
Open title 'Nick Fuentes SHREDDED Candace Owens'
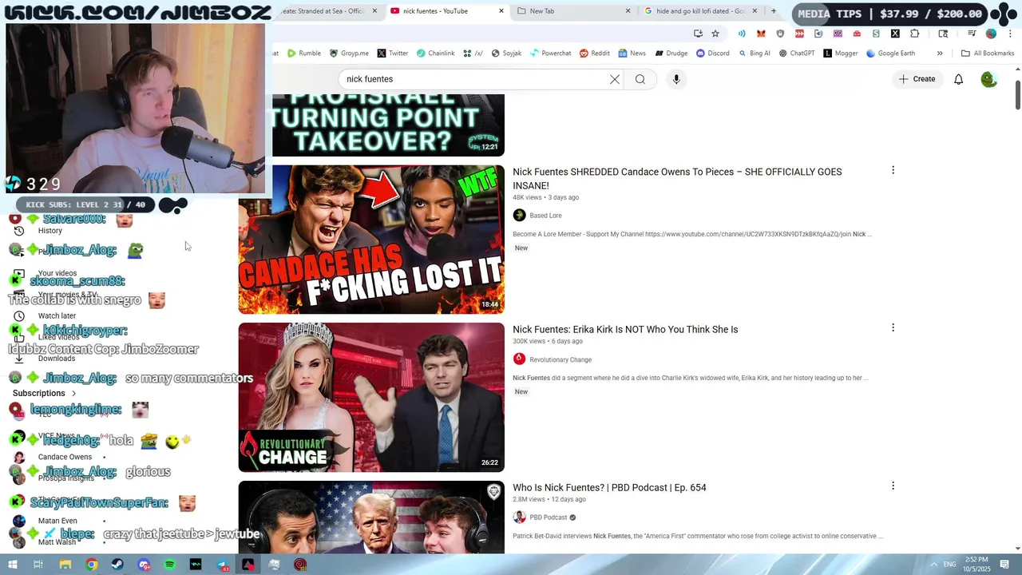[677, 179]
